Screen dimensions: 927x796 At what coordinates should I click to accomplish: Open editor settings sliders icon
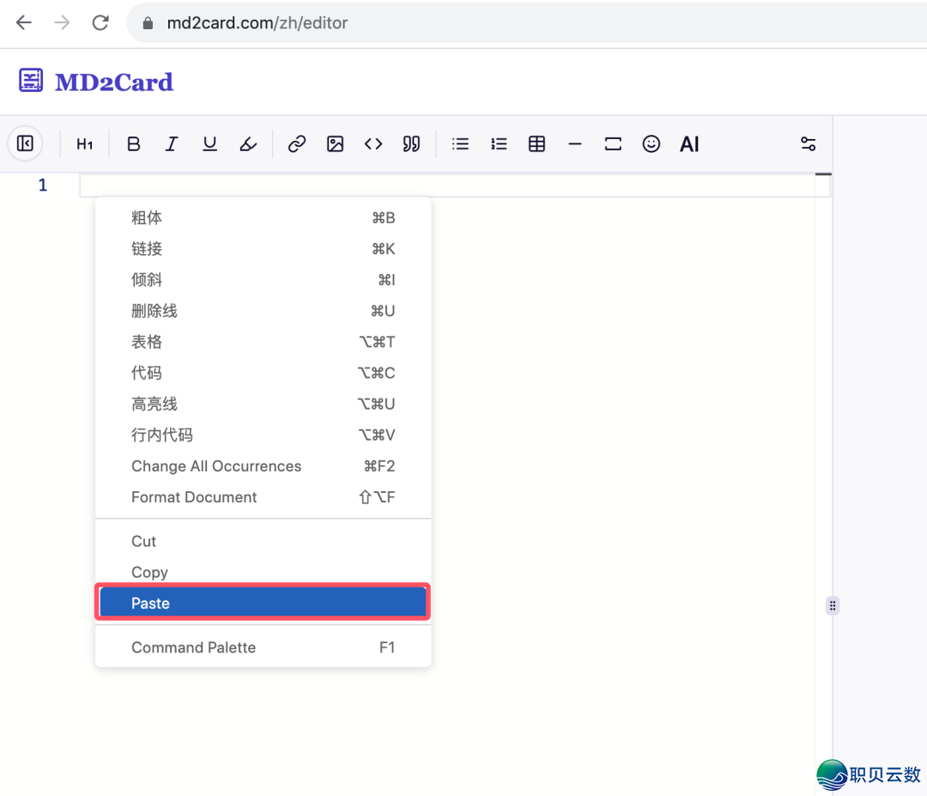[x=809, y=143]
